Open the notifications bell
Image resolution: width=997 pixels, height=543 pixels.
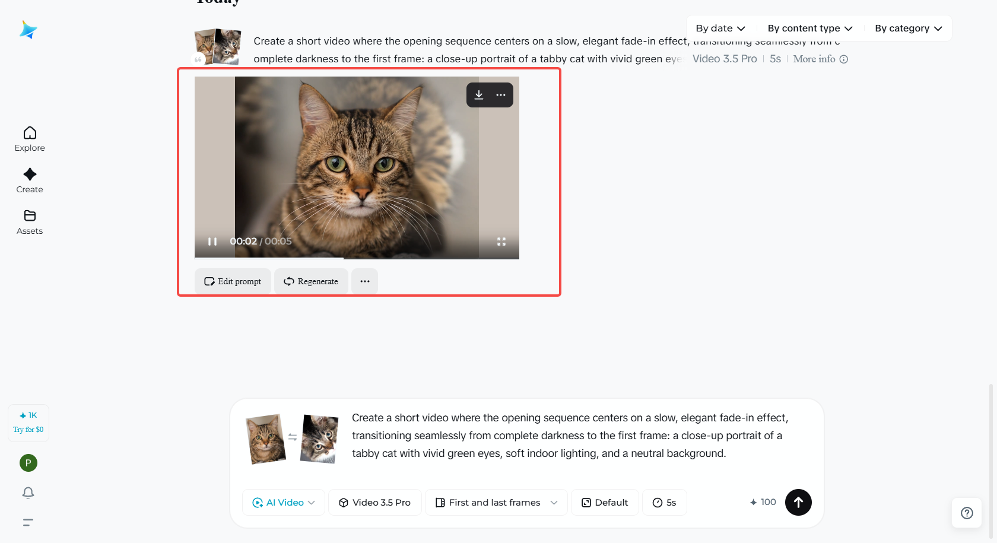click(x=28, y=493)
